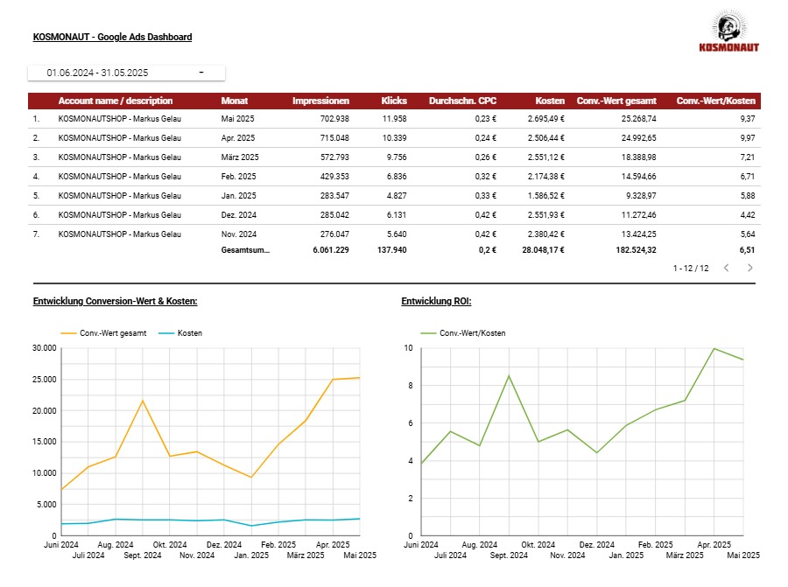The height and width of the screenshot is (587, 788).
Task: Click the pagination label 1 - 12 / 12
Action: tap(691, 269)
